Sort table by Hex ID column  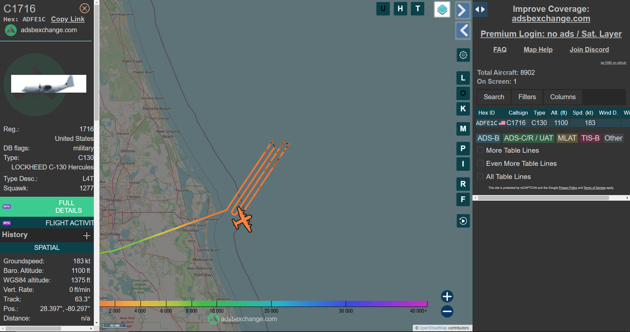click(486, 113)
